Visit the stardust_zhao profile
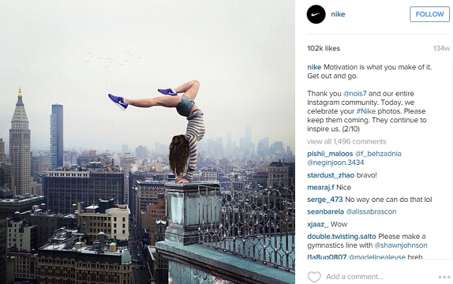This screenshot has width=453, height=284. click(331, 175)
